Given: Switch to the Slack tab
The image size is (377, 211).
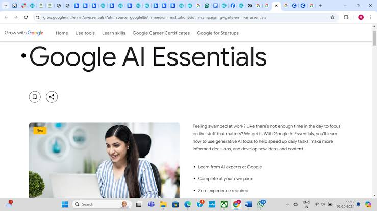Looking at the screenshot, I should coord(23,5).
